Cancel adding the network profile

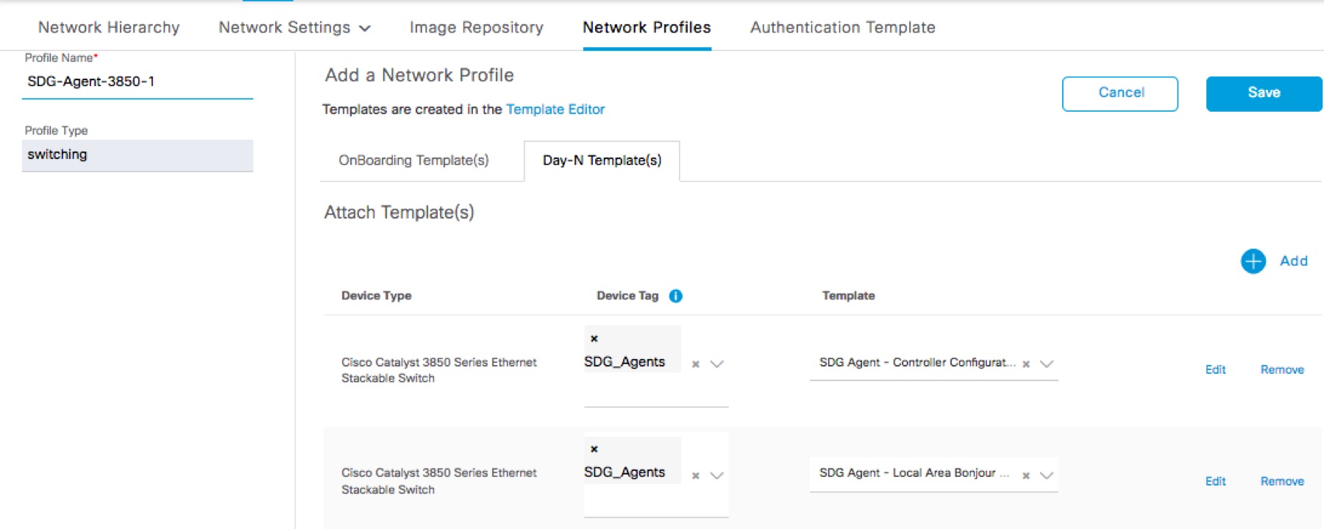1120,93
